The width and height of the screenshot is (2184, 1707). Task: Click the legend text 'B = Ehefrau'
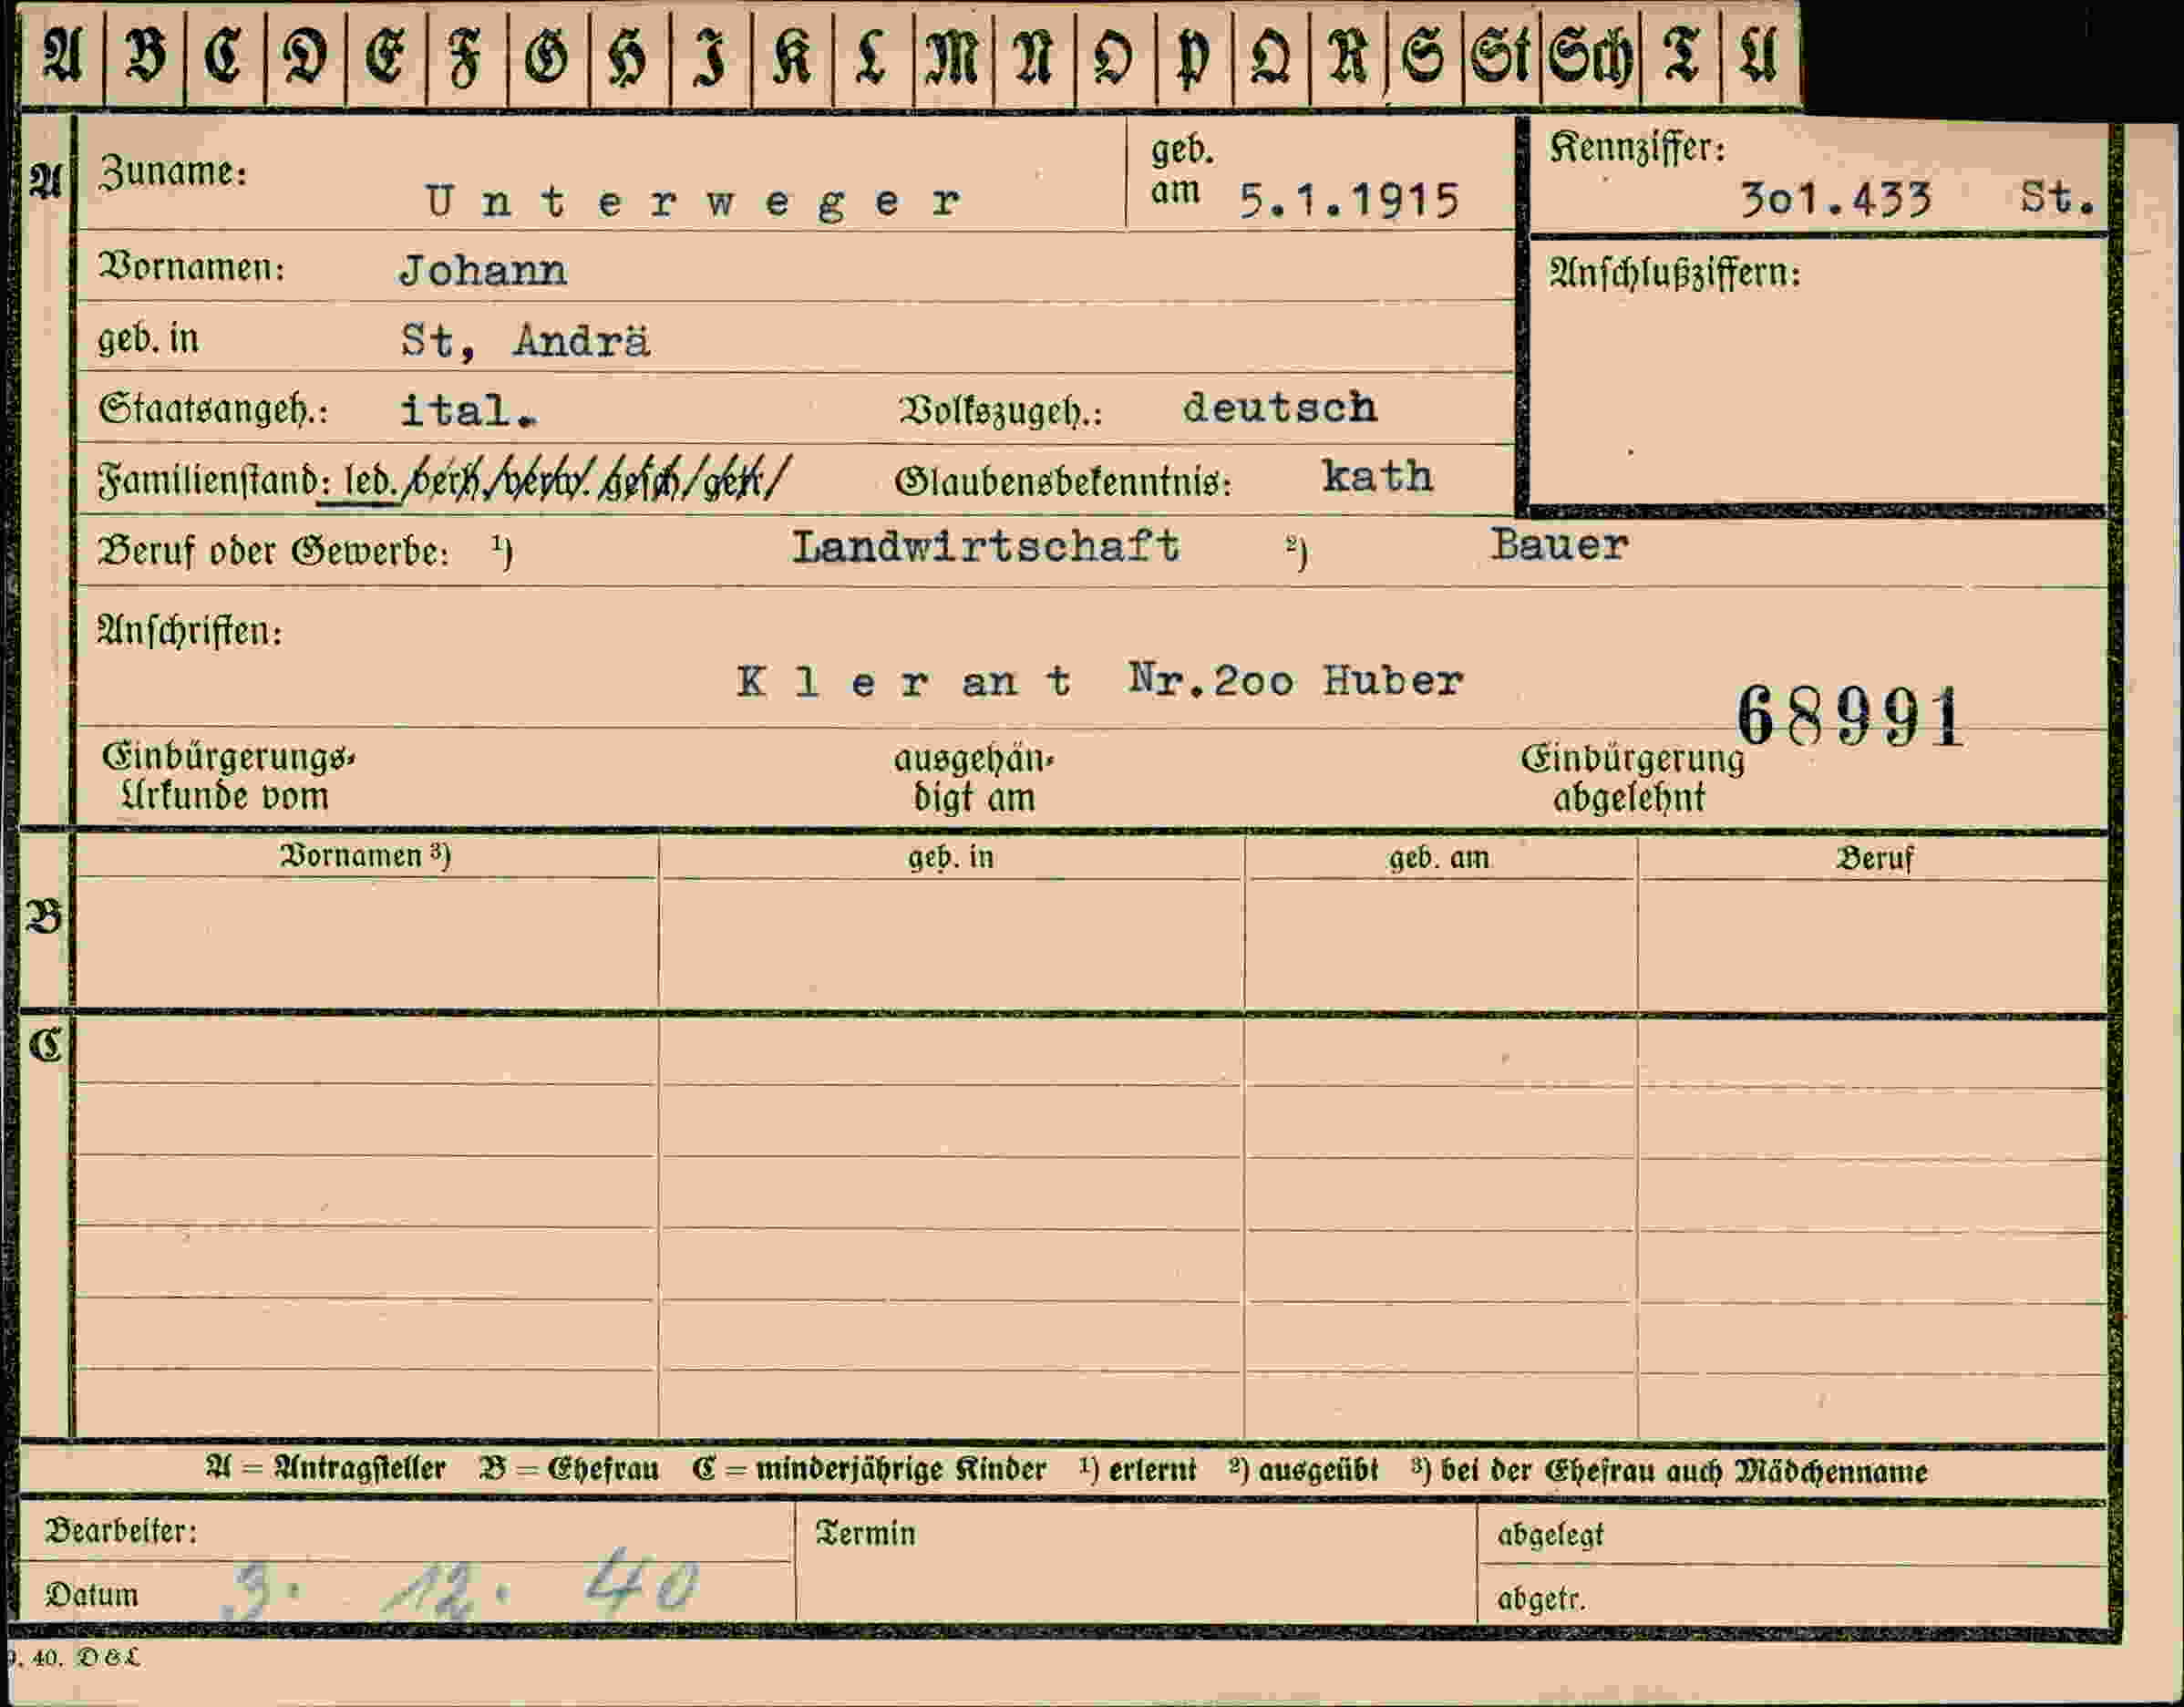(x=569, y=1469)
